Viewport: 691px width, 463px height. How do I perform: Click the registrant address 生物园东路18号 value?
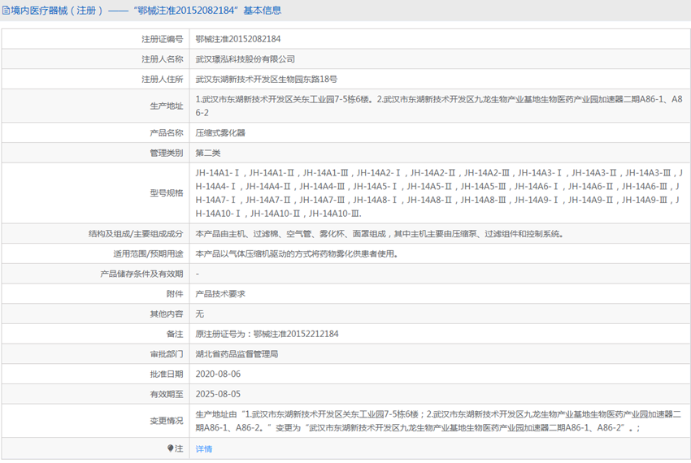[266, 80]
